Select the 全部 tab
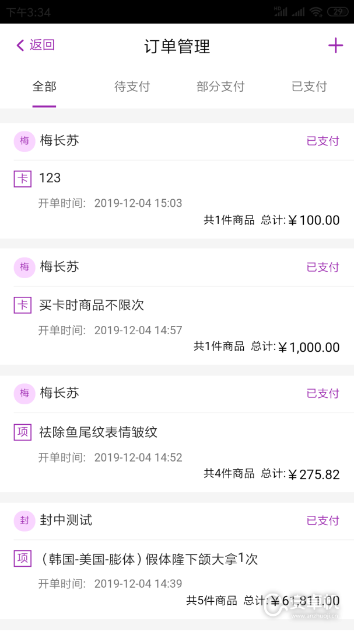354x631 pixels. (44, 86)
